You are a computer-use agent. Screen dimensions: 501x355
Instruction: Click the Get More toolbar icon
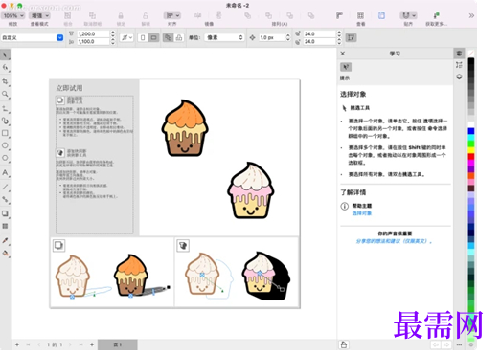pos(436,15)
